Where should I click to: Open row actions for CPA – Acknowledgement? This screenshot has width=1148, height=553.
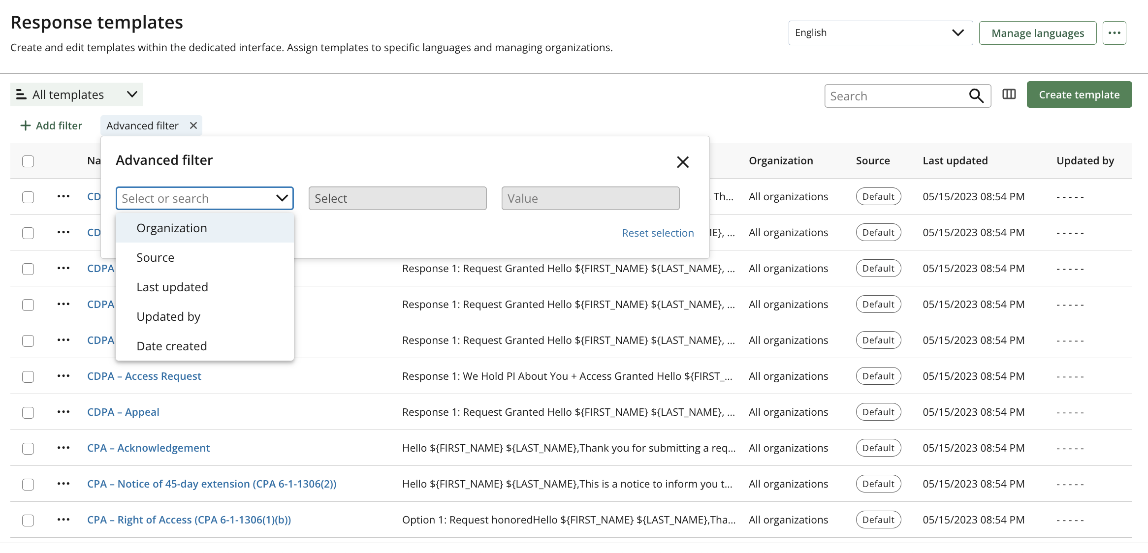[x=64, y=448]
